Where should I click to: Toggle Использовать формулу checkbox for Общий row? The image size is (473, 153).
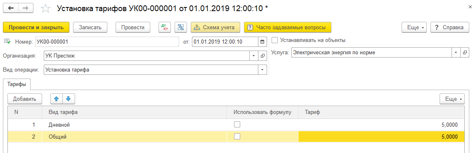(237, 137)
